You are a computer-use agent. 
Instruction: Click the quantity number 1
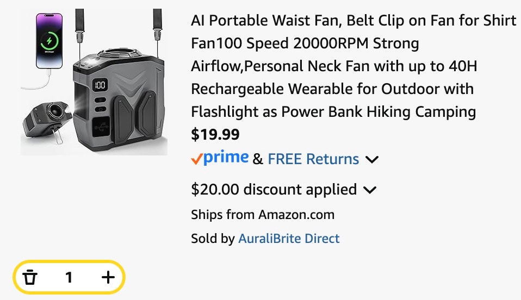tap(69, 278)
